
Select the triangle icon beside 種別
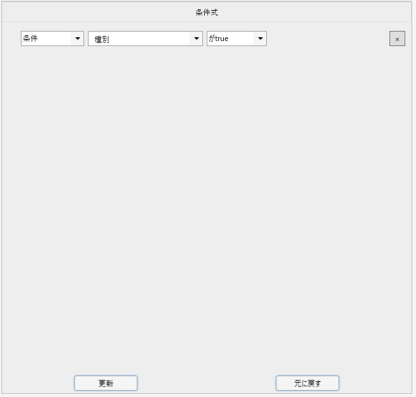[x=196, y=39]
